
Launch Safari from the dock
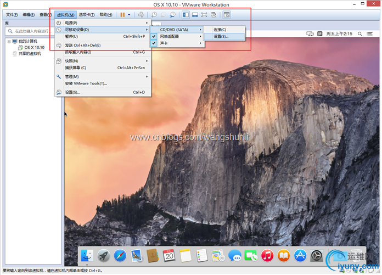[120, 256]
